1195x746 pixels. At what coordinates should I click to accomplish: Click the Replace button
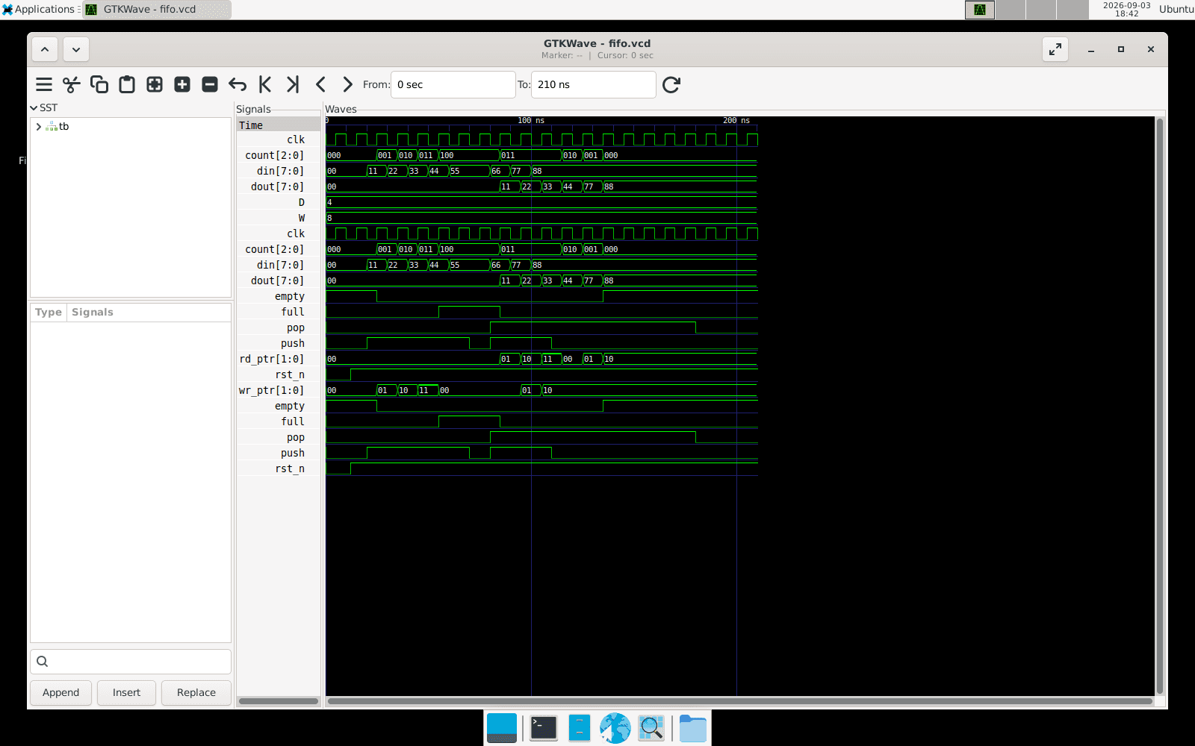tap(196, 693)
